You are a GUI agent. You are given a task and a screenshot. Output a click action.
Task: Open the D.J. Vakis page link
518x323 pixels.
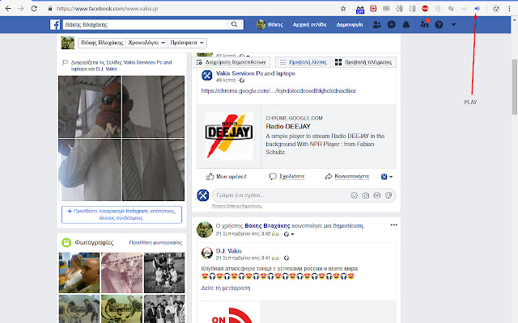pyautogui.click(x=229, y=251)
